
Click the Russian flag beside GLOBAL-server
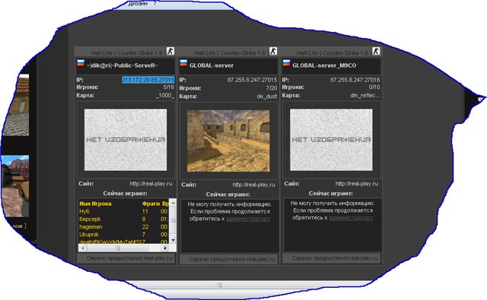(x=183, y=64)
